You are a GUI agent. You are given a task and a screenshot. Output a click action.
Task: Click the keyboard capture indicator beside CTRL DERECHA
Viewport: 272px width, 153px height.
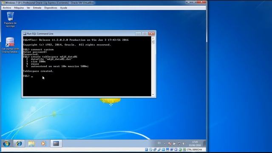click(184, 150)
